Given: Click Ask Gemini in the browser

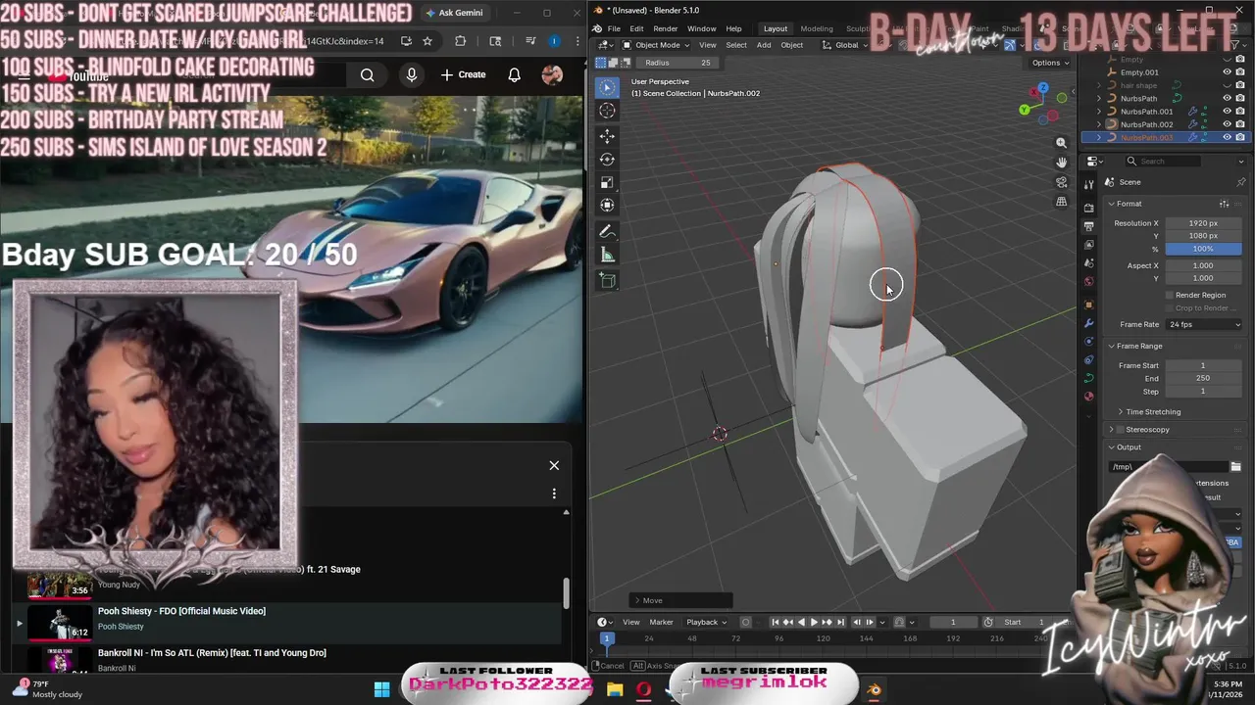Looking at the screenshot, I should 455,13.
